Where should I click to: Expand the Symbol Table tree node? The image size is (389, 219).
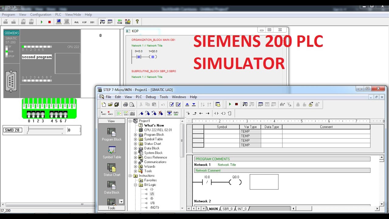pyautogui.click(x=136, y=139)
